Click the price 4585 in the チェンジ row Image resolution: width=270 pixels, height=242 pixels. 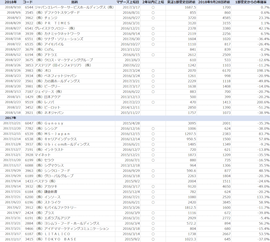pyautogui.click(x=226, y=18)
